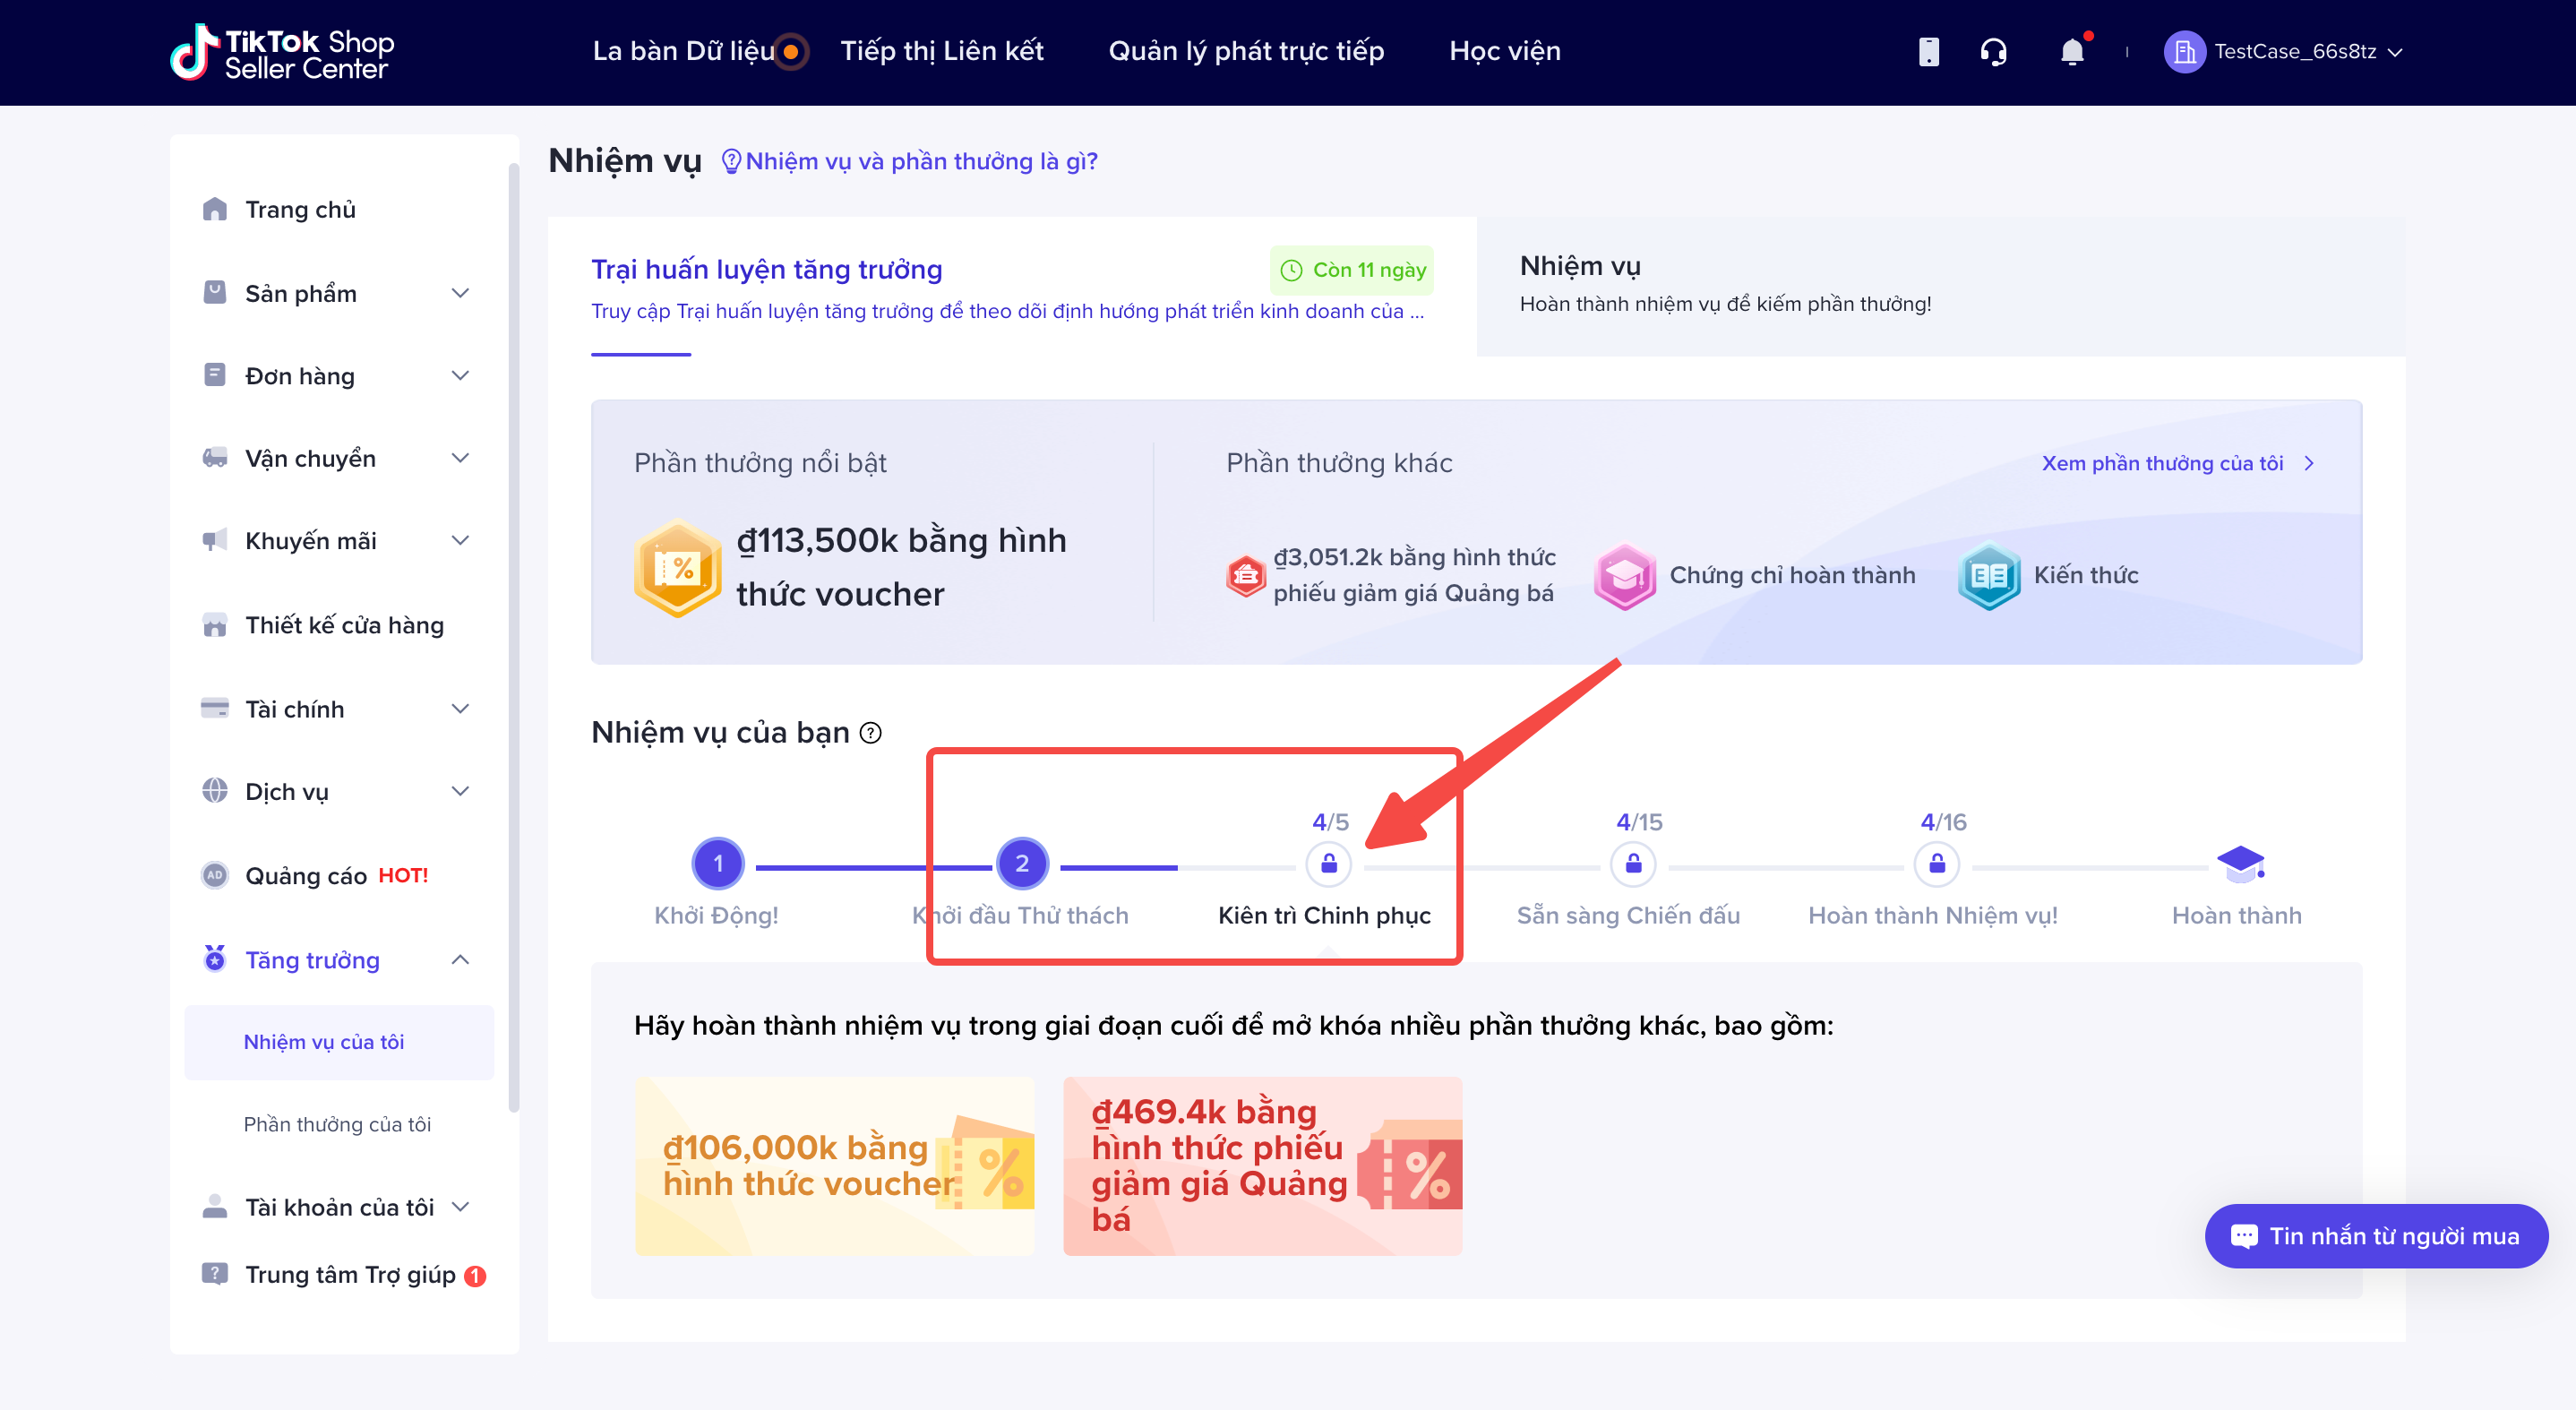The image size is (2576, 1410).
Task: Expand the Tài chính sidebar section
Action: [x=459, y=709]
